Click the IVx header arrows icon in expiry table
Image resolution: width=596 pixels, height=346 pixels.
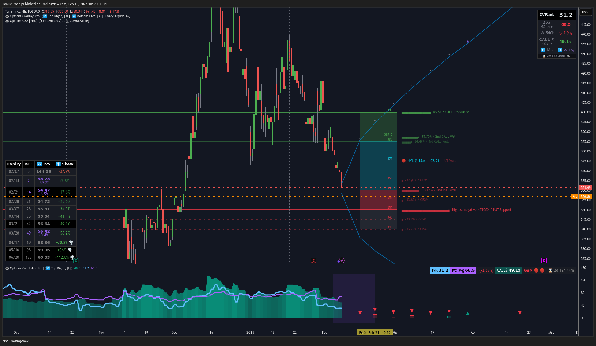point(40,164)
